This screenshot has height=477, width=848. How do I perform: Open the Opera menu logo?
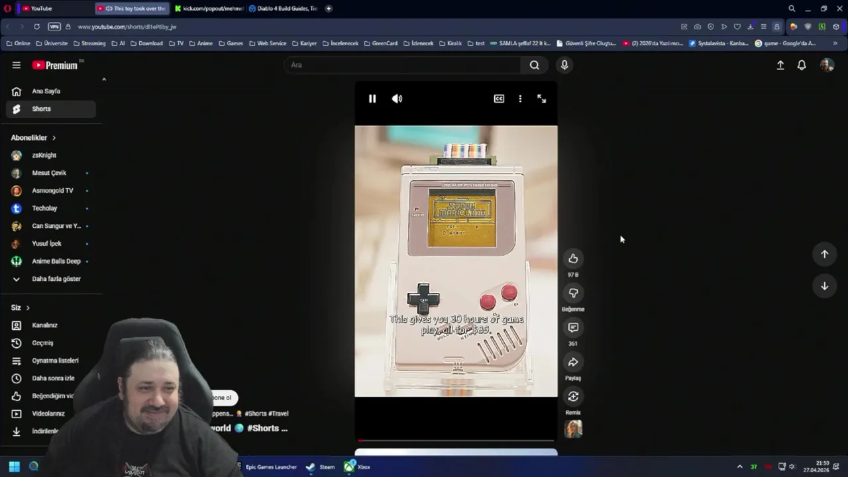(7, 9)
